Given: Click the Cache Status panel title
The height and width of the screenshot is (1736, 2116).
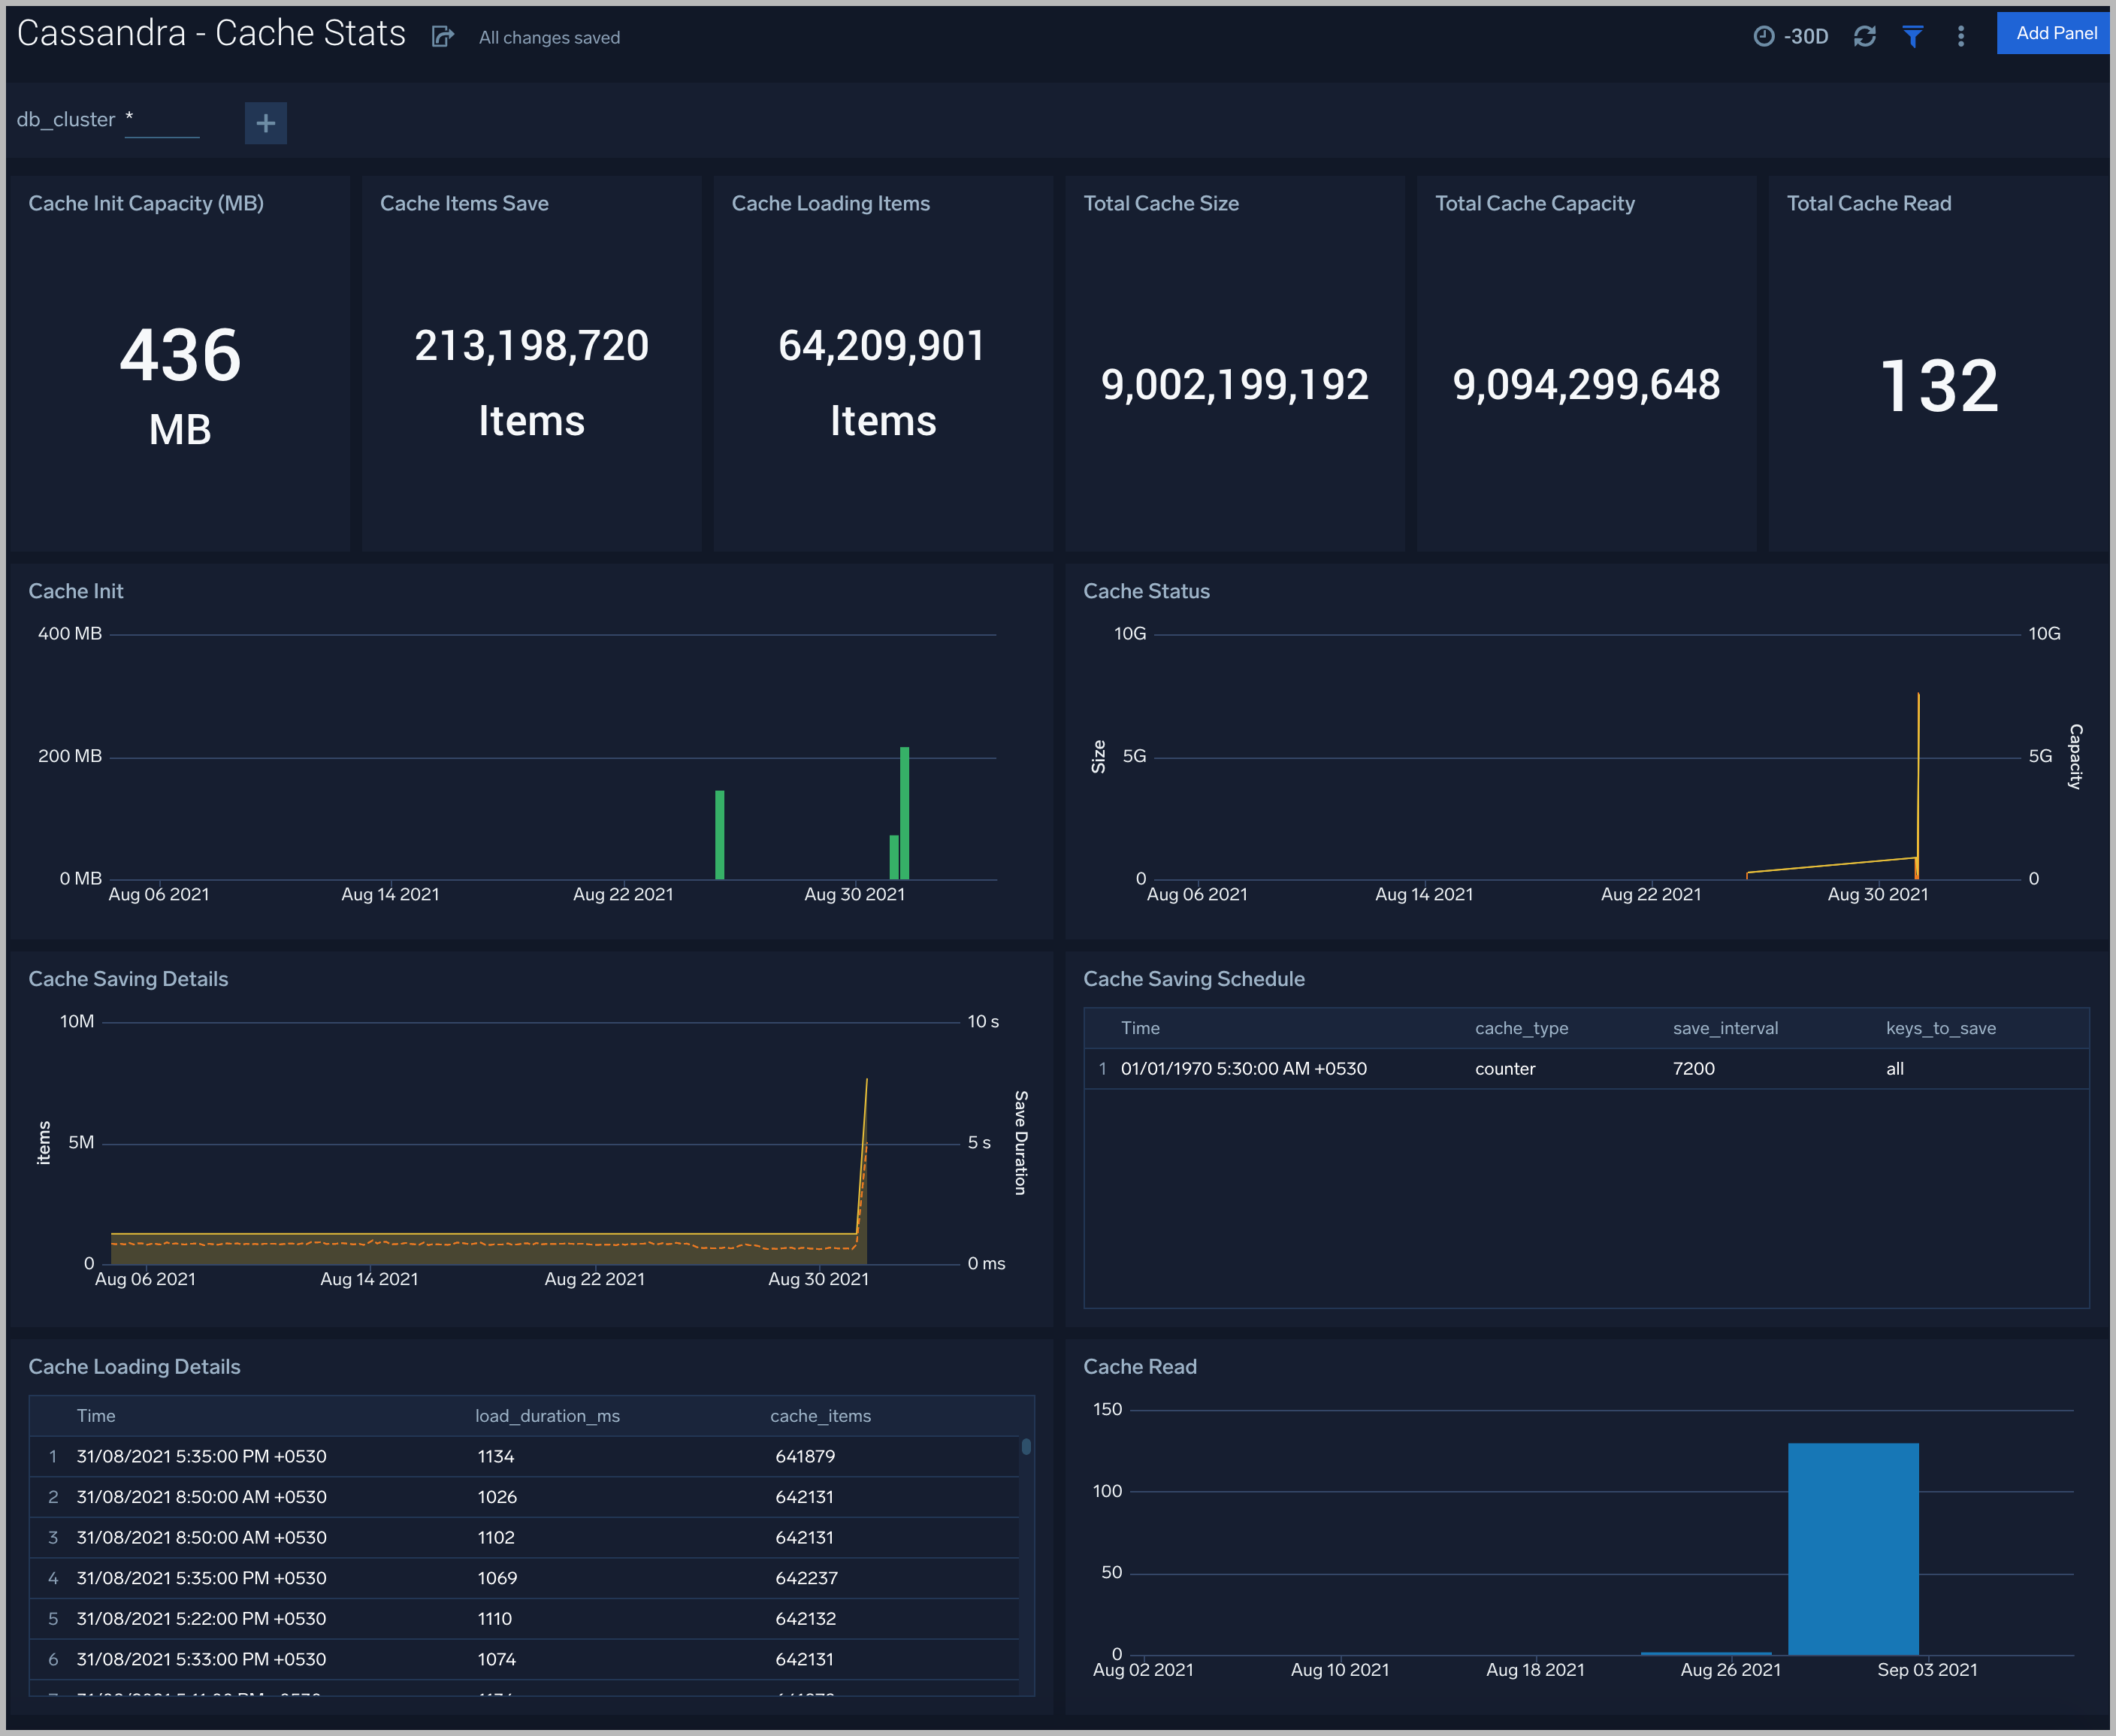Looking at the screenshot, I should [x=1146, y=588].
